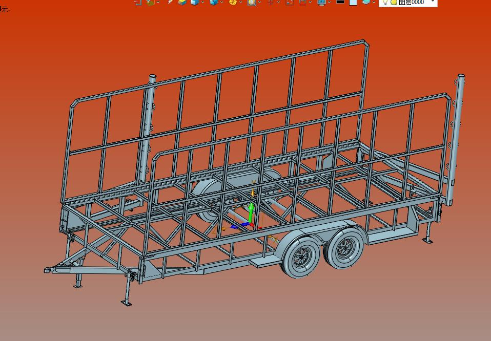This screenshot has width=491, height=341.
Task: Click the orange pie circle icon
Action: point(233,3)
